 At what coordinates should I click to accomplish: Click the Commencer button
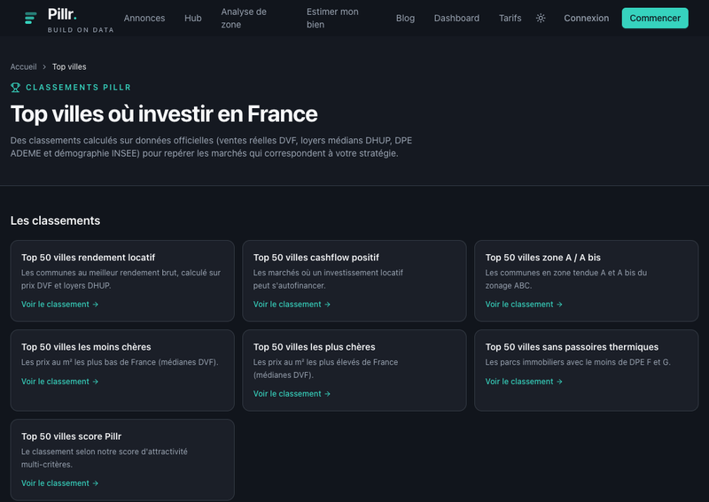click(655, 18)
